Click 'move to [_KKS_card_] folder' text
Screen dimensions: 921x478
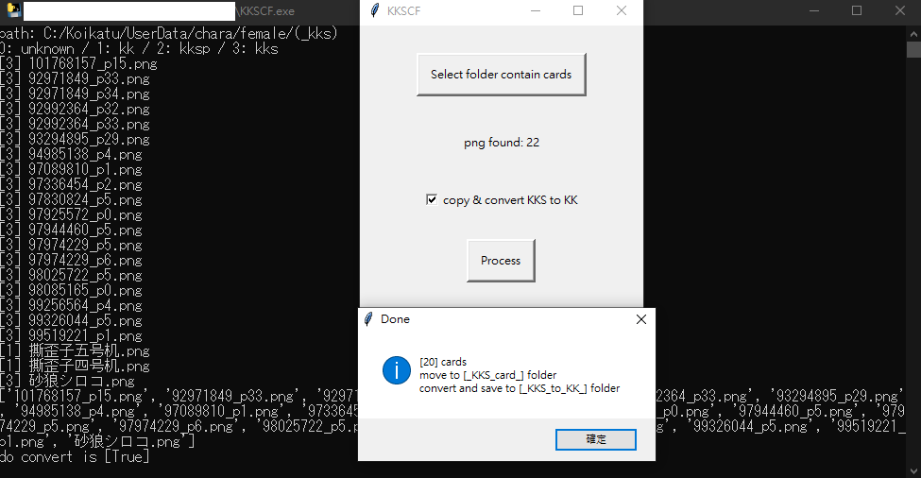coord(488,375)
